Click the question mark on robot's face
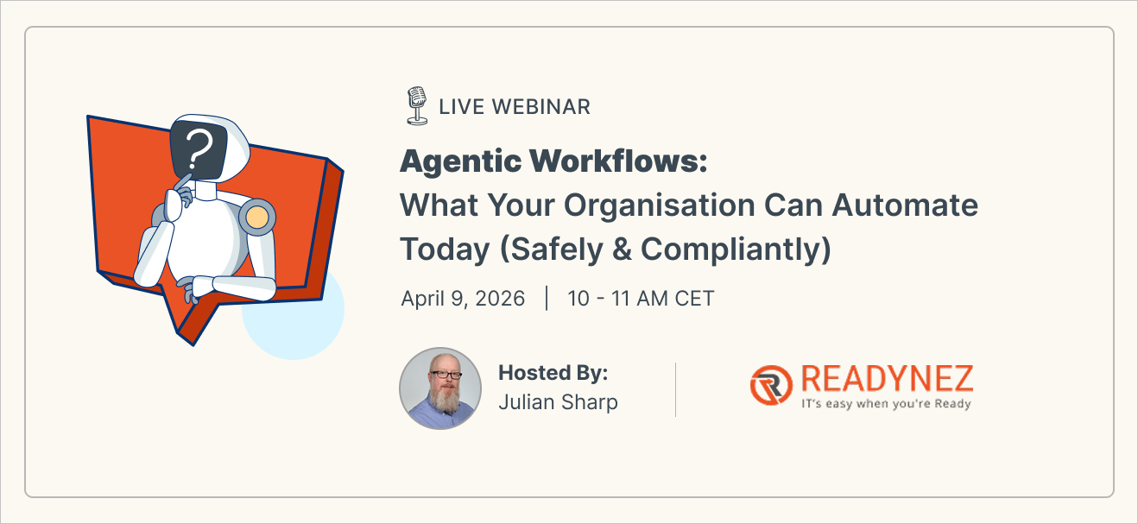 199,150
